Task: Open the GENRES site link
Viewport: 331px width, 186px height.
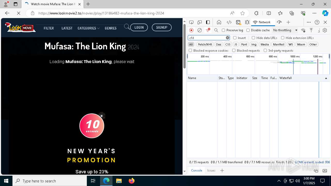Action: click(111, 28)
